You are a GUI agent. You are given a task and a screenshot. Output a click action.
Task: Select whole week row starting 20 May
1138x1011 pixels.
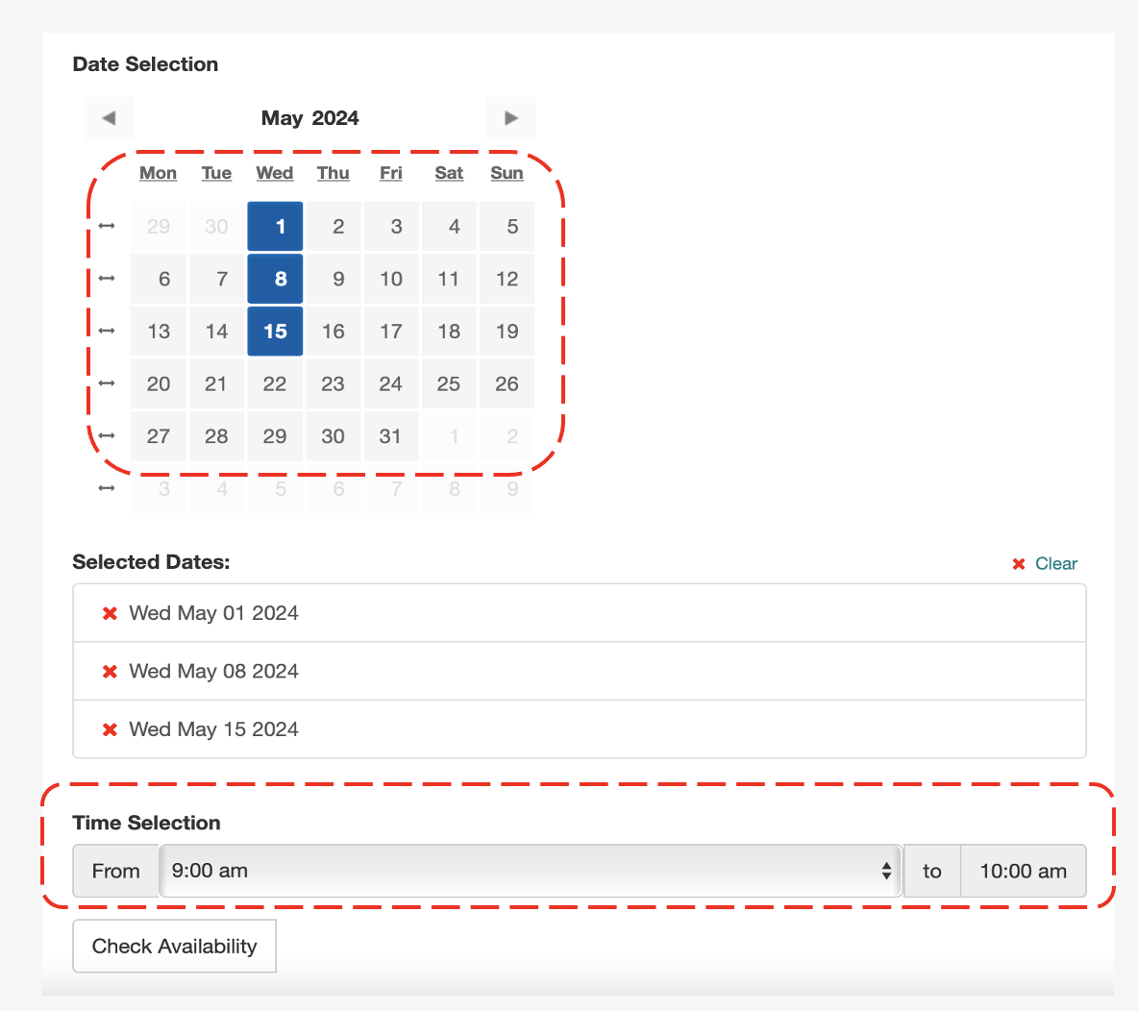coord(107,382)
